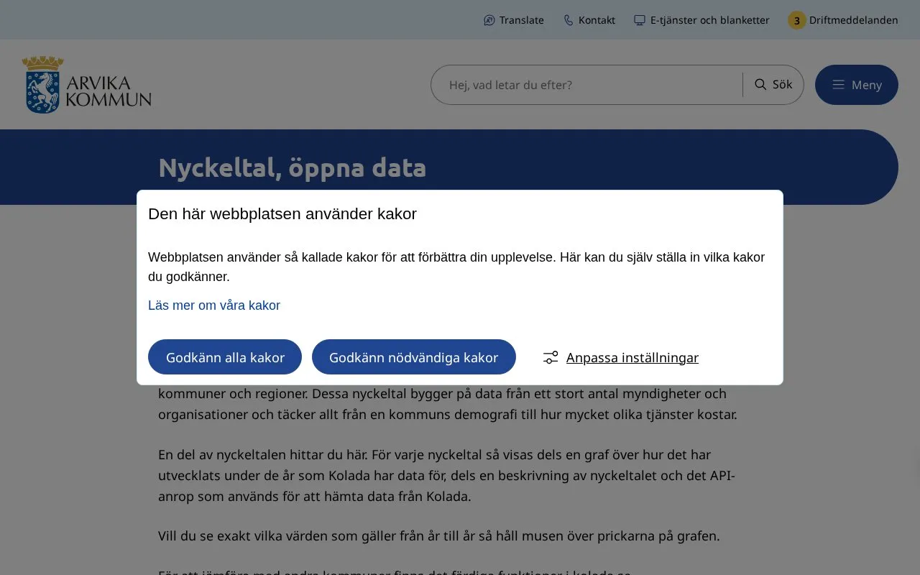
Task: Accept all cookies with Godkänn alla kakor
Action: [225, 357]
